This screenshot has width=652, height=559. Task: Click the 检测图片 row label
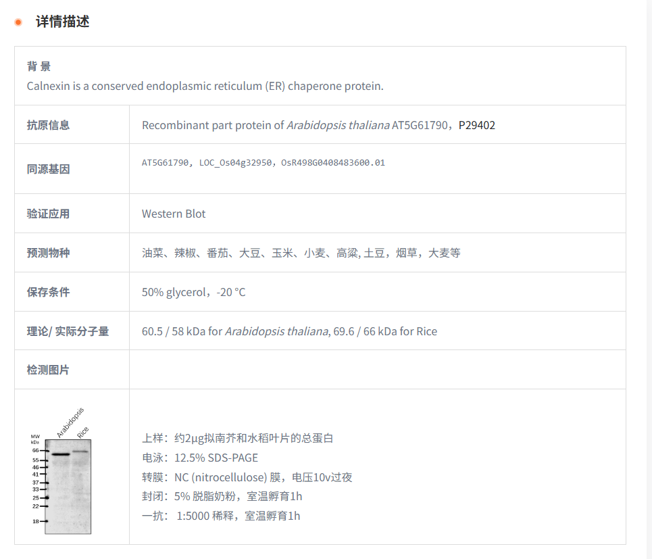click(48, 370)
